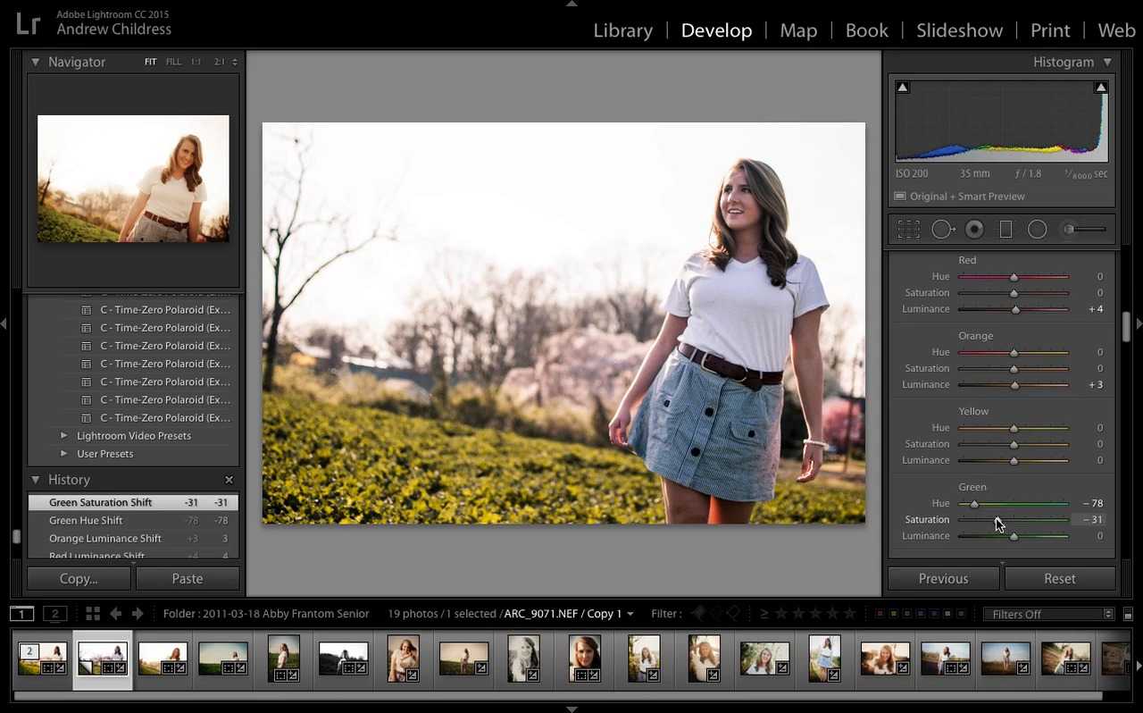Viewport: 1143px width, 713px height.
Task: Toggle shadow clipping indicator in histogram
Action: click(x=903, y=88)
